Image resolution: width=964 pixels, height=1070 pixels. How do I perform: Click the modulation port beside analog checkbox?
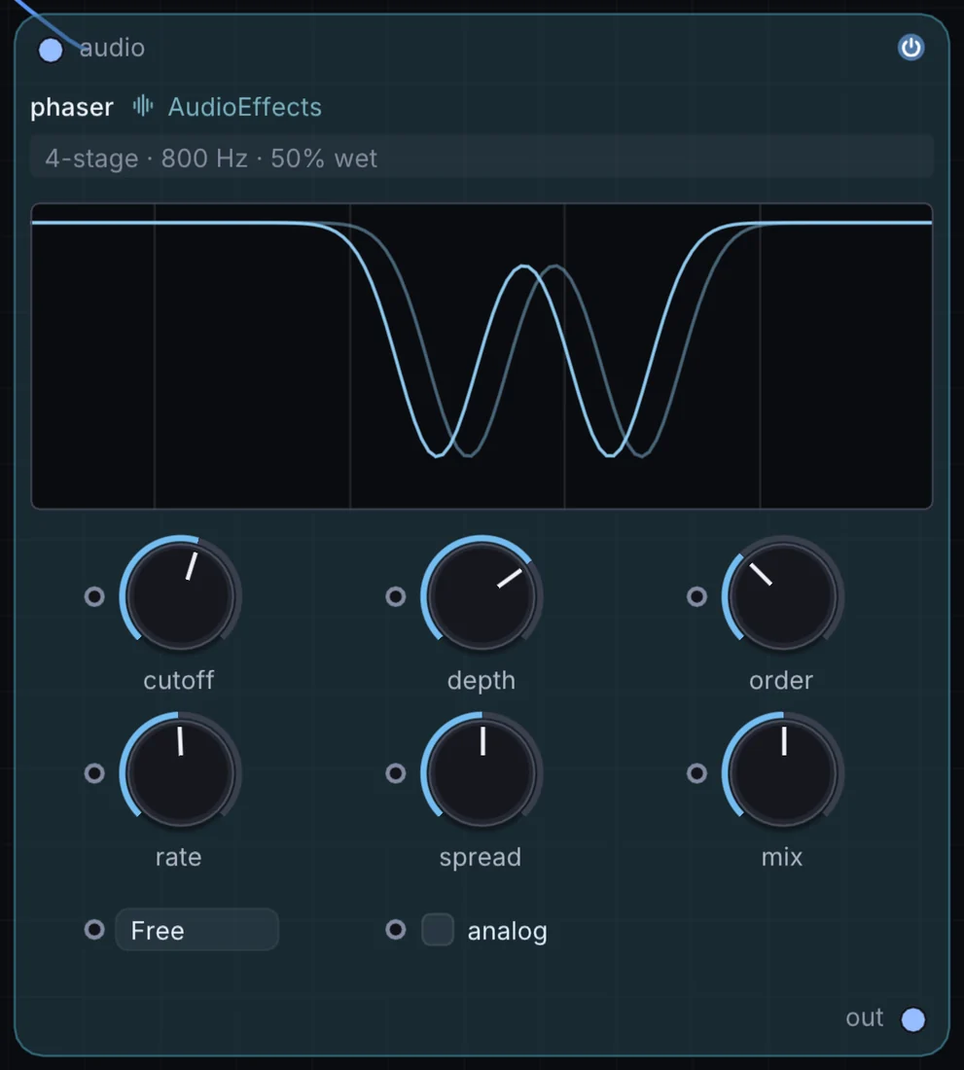coord(396,929)
